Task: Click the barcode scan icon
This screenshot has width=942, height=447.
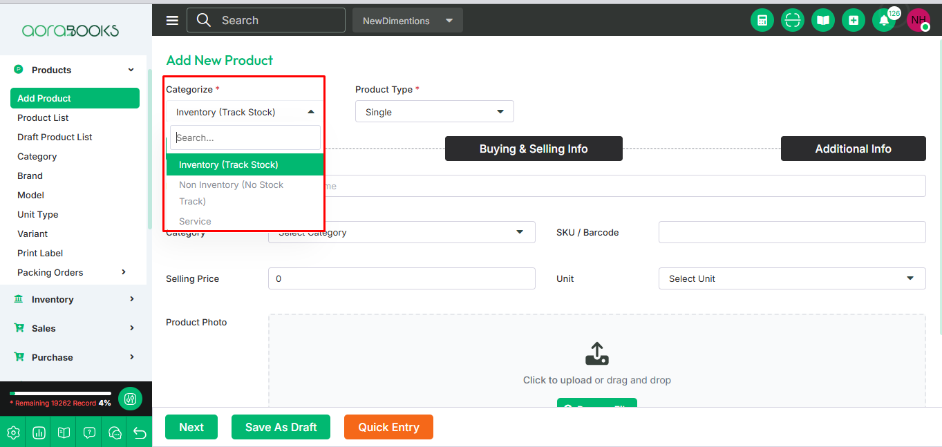Action: [x=793, y=21]
